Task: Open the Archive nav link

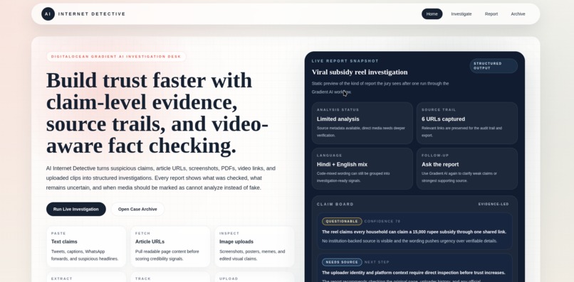Action: [x=518, y=14]
